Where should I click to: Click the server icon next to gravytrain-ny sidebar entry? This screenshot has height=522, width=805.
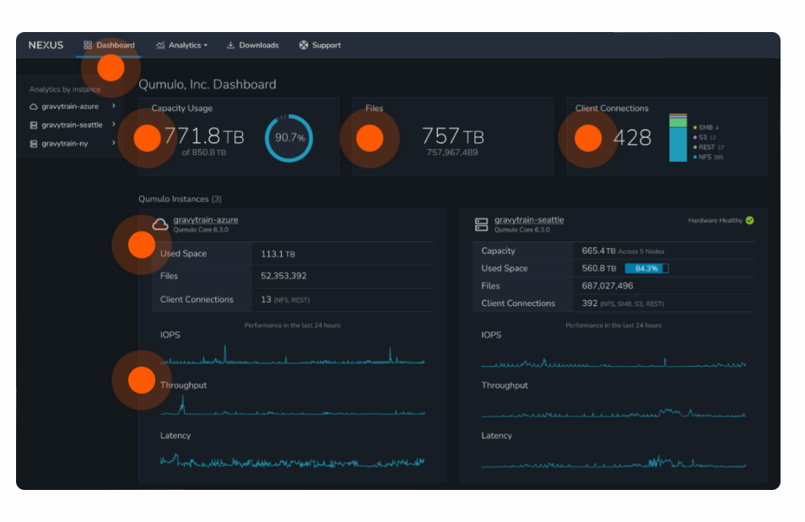34,142
